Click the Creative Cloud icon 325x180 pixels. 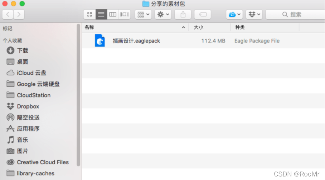(10, 162)
